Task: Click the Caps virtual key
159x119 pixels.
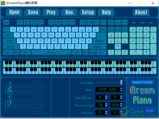Action: click(9, 41)
